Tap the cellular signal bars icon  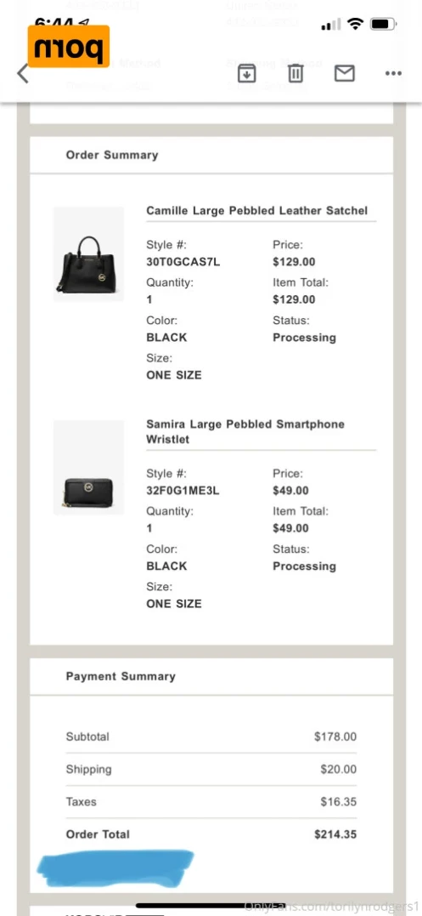pos(330,25)
